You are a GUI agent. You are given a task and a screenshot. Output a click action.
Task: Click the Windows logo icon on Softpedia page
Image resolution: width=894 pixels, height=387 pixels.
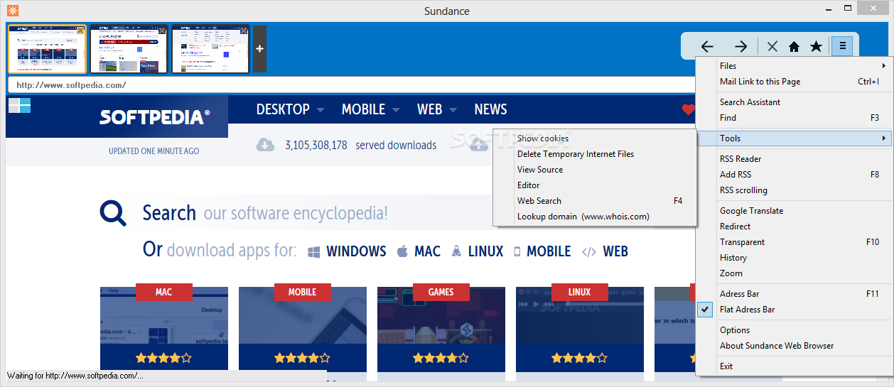19,106
